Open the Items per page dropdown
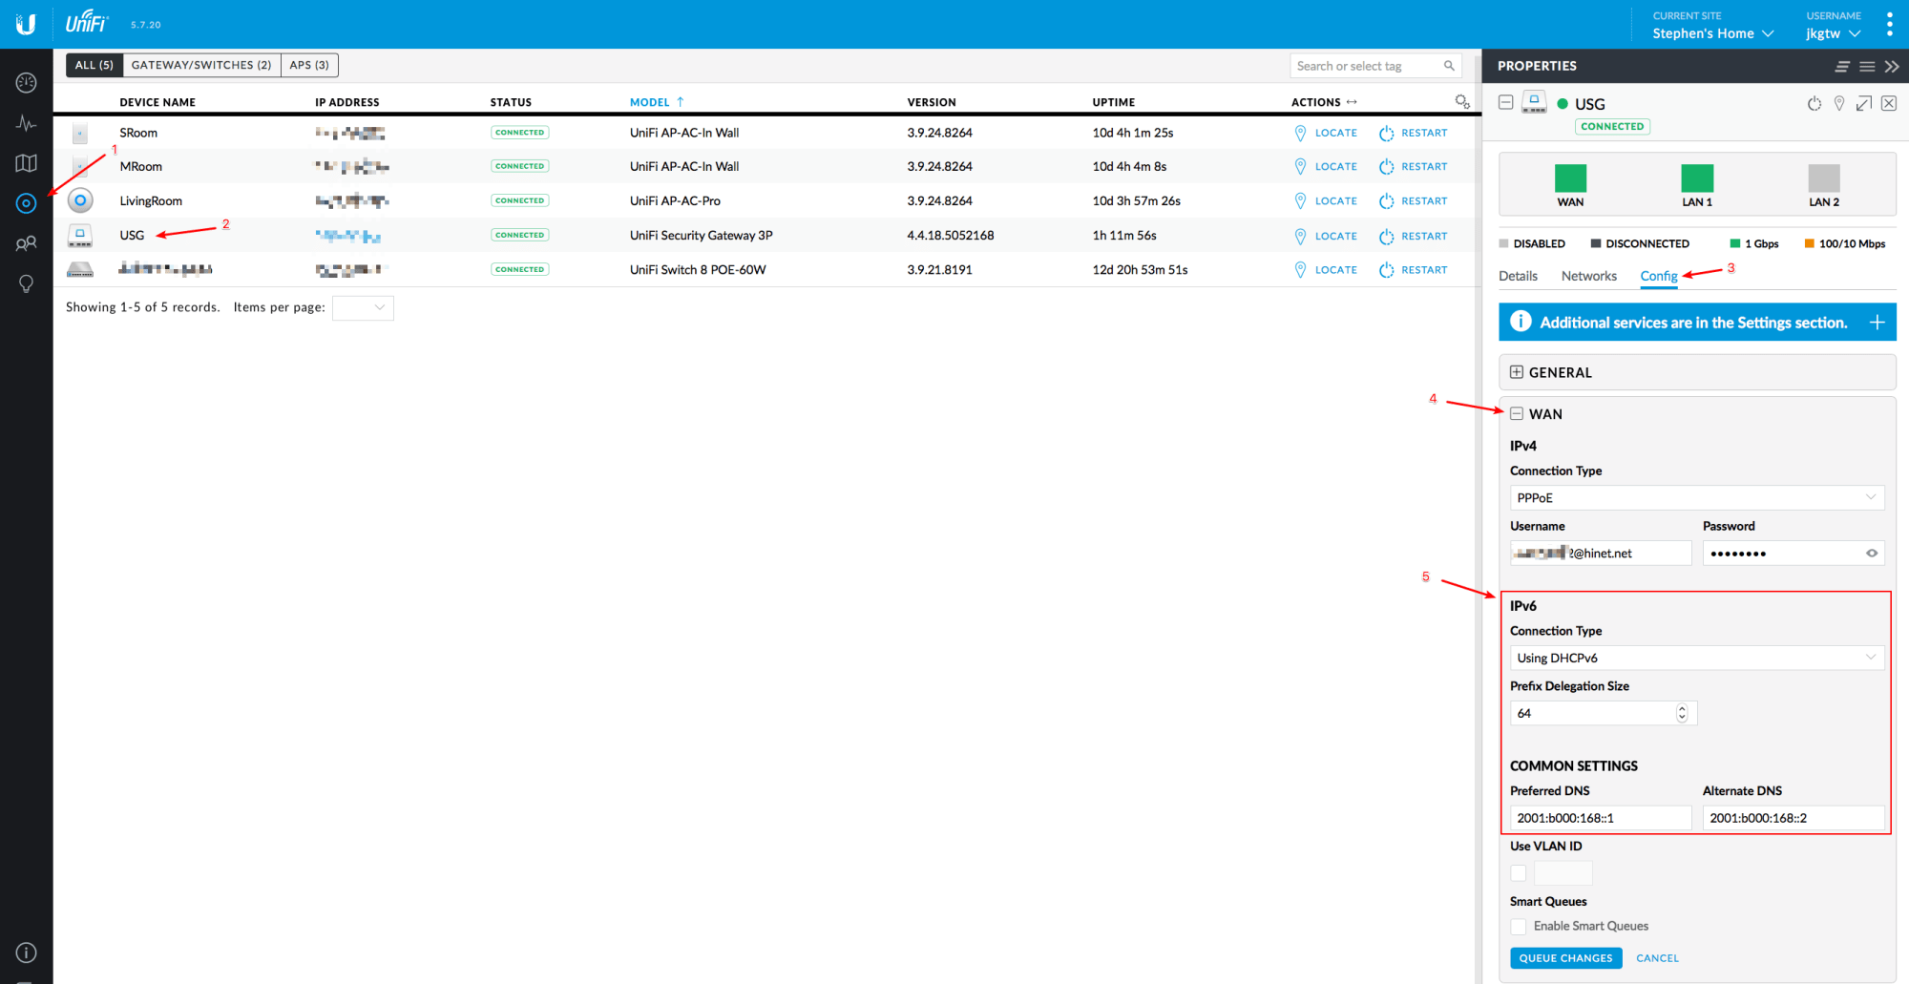Screen dimensions: 1909x984 (x=363, y=307)
